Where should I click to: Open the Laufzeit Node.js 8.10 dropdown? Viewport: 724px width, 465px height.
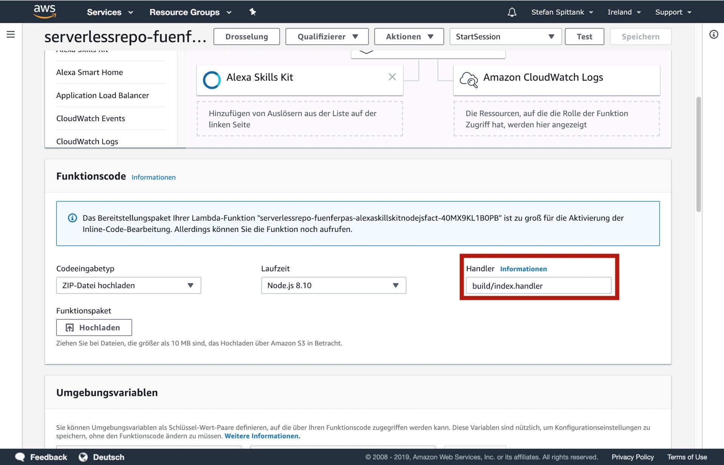pyautogui.click(x=333, y=285)
